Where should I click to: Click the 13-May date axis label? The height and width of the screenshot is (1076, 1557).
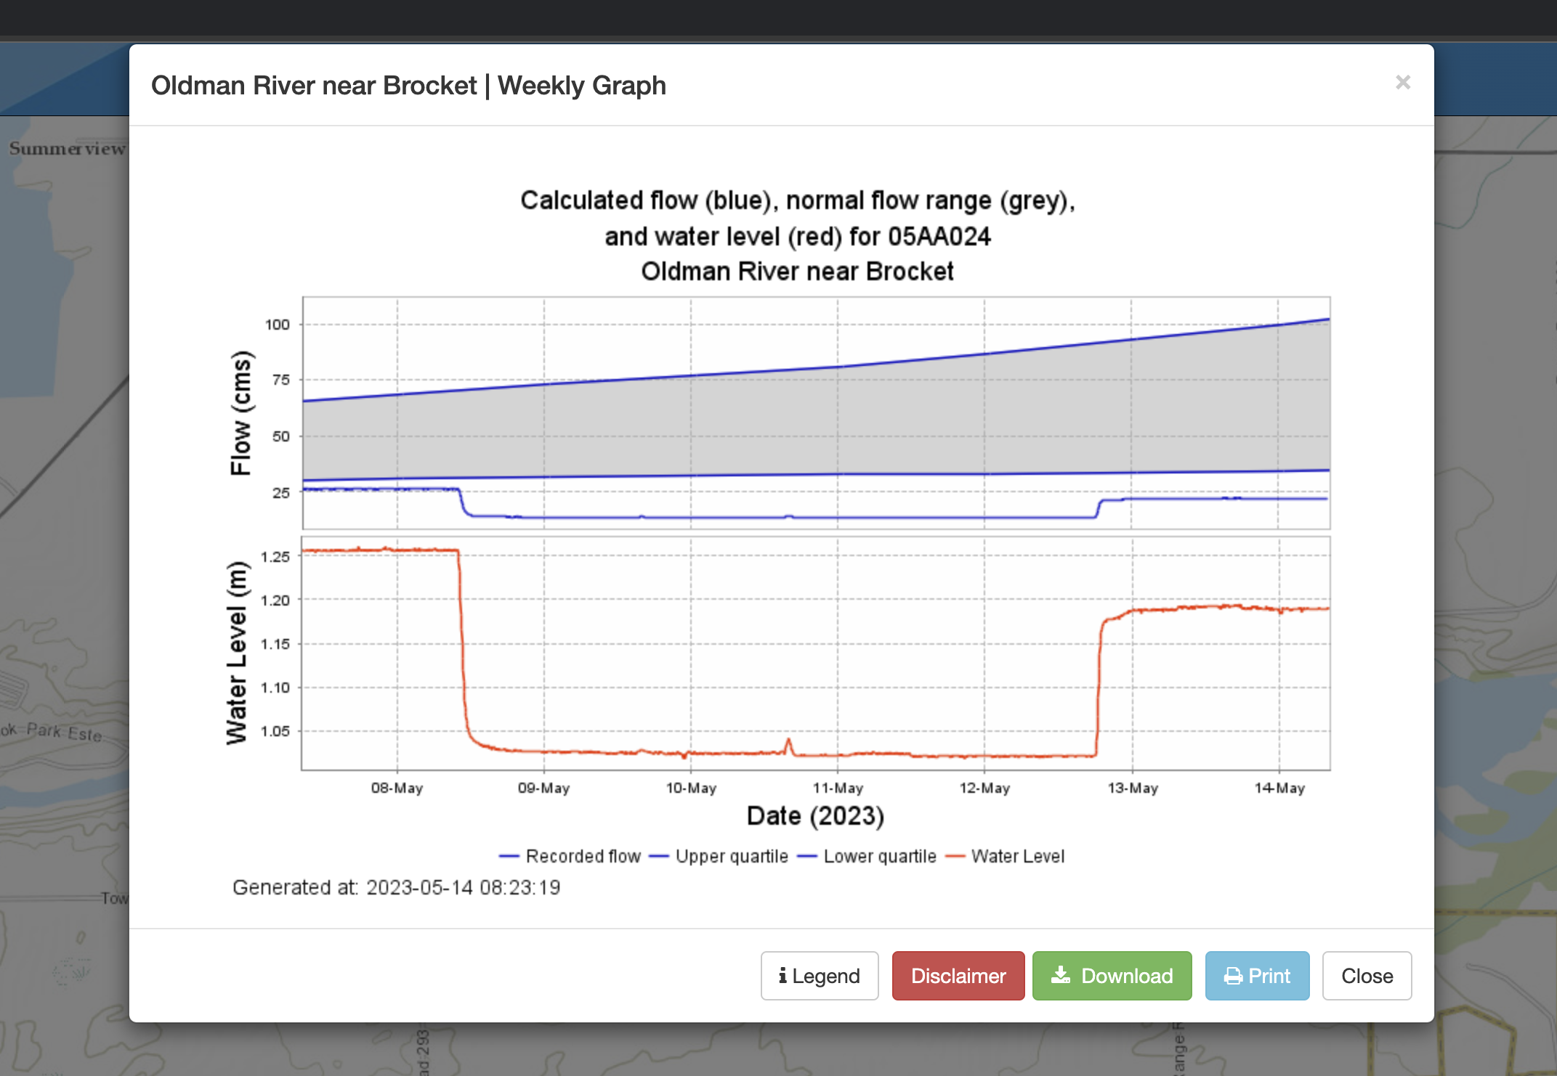pos(1132,788)
